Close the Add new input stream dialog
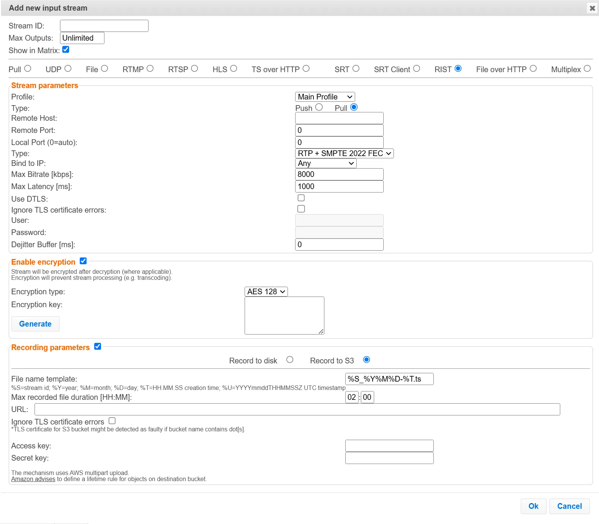Viewport: 599px width, 524px height. click(x=592, y=8)
